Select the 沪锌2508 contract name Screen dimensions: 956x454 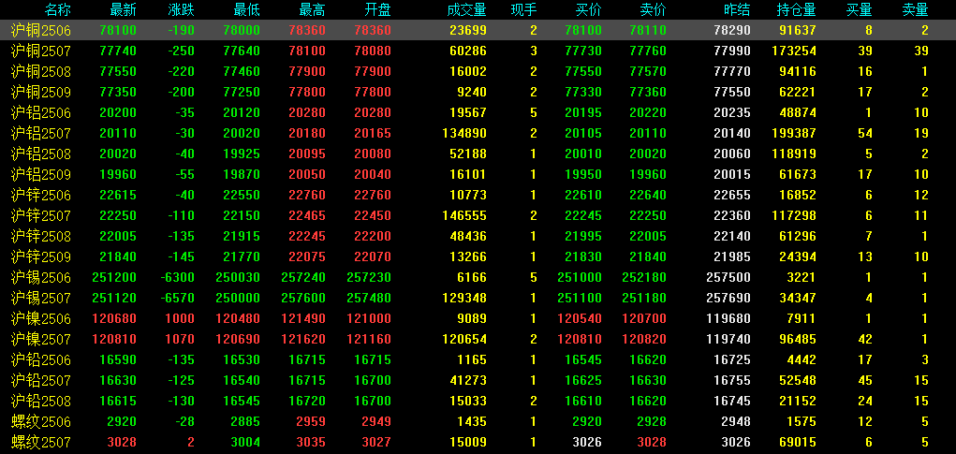tap(41, 237)
